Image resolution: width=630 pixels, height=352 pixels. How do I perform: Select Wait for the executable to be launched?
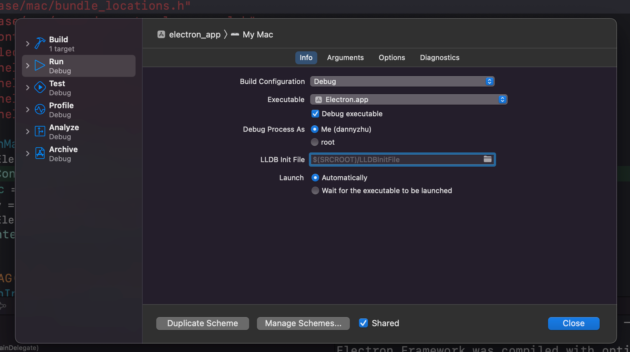315,191
